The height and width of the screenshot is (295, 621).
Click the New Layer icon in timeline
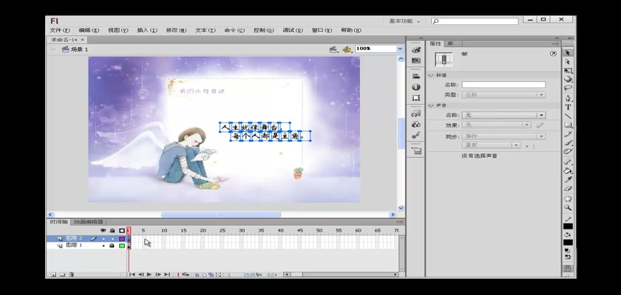[53, 274]
